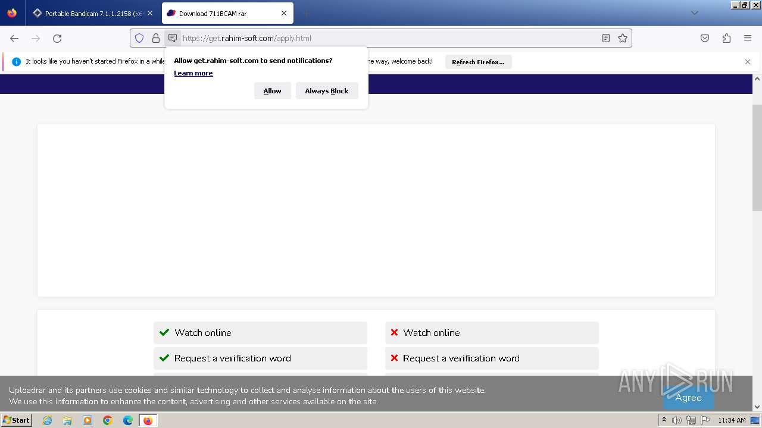Launch Microsoft Edge from taskbar

[x=128, y=420]
